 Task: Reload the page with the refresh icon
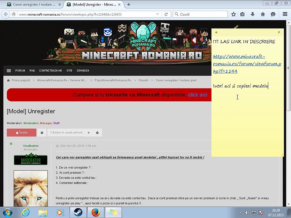[x=166, y=14]
